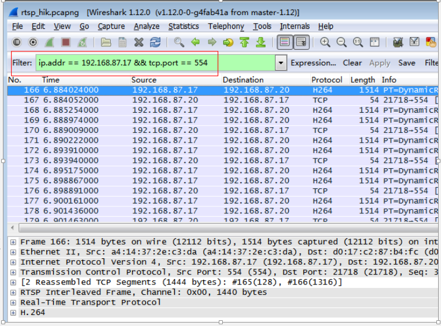
Task: Open capture options icon
Action: [33, 42]
